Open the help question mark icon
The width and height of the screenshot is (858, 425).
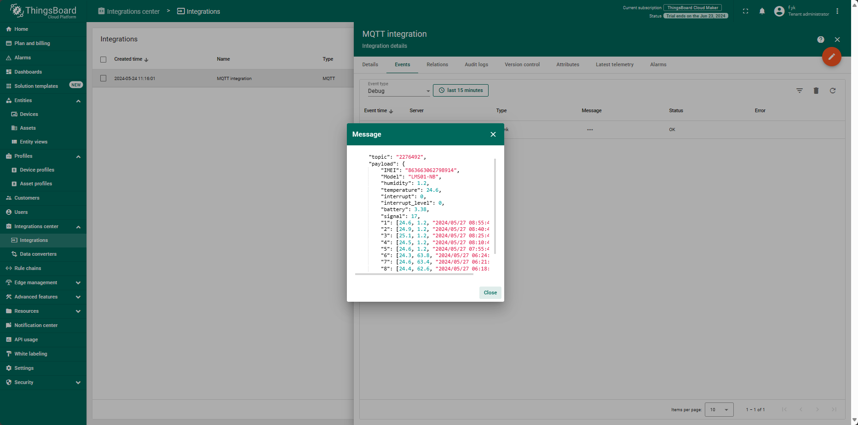pyautogui.click(x=820, y=40)
